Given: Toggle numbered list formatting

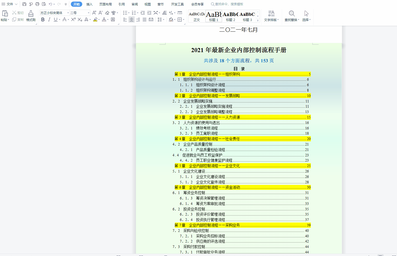Looking at the screenshot, I should point(134,12).
